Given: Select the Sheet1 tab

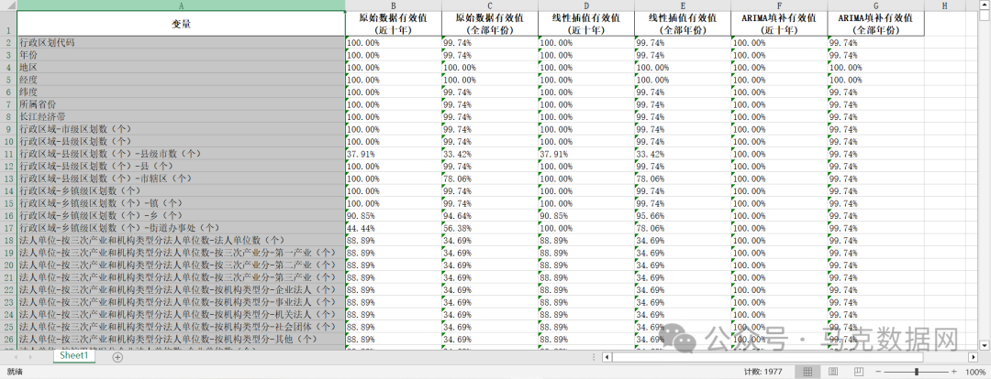Looking at the screenshot, I should (x=76, y=356).
